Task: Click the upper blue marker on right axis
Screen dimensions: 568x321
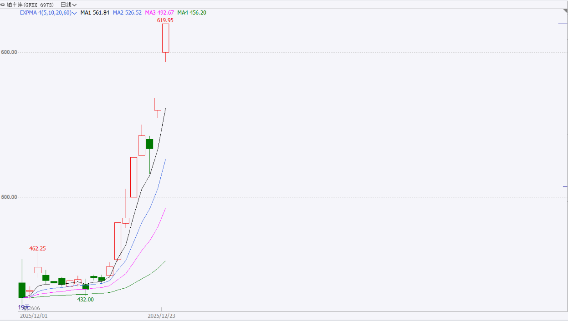Action: coord(563,24)
